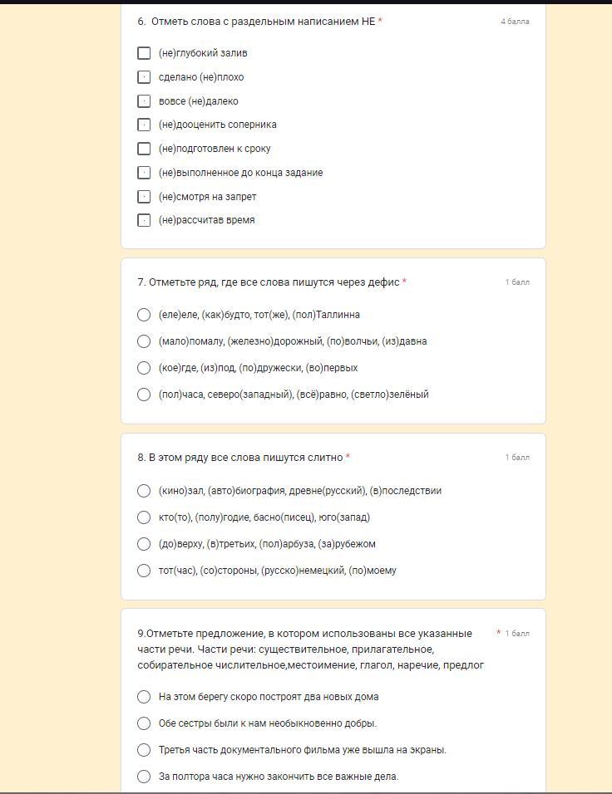Mark the 'вовсе (не)далеко' checkbox
This screenshot has width=612, height=794.
pos(144,101)
